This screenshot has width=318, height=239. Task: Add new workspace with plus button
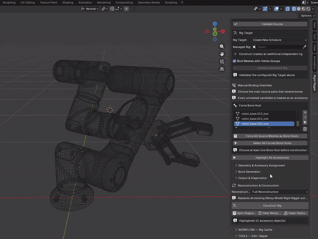182,3
